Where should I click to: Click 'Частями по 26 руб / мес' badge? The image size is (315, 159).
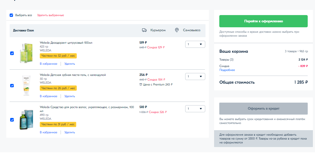58,88
